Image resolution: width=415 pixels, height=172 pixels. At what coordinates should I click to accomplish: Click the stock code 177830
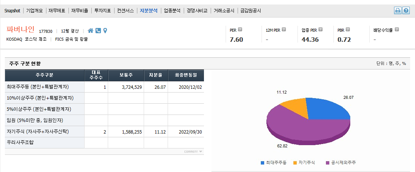pyautogui.click(x=46, y=31)
